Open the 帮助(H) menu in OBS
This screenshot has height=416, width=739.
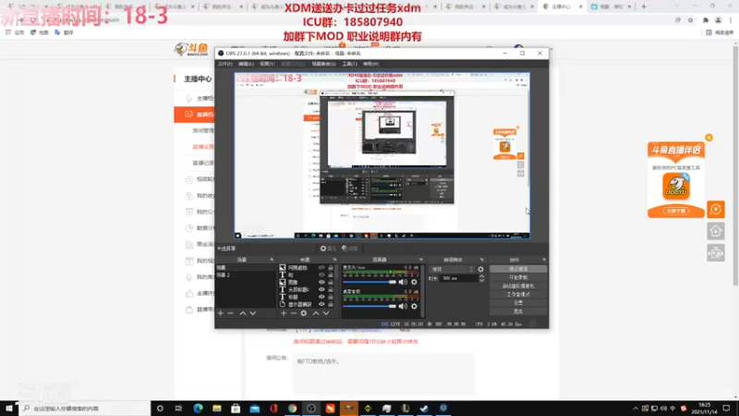pyautogui.click(x=371, y=64)
